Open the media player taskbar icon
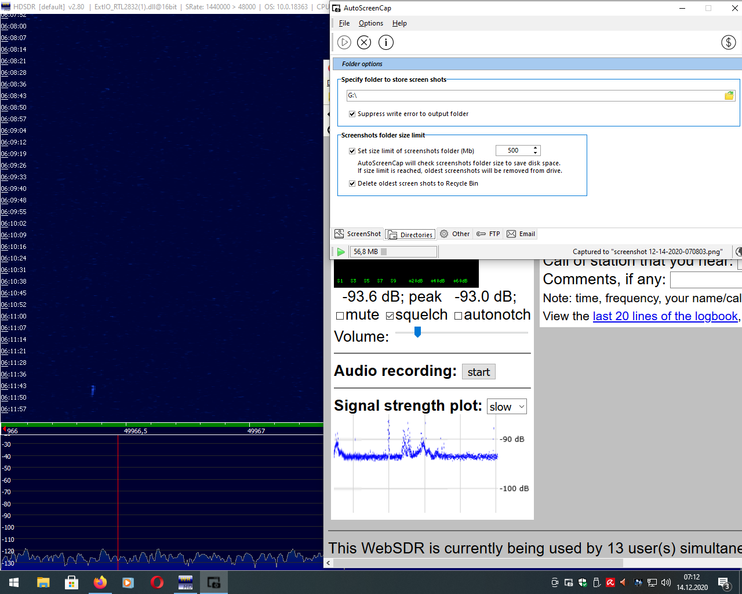This screenshot has width=742, height=594. (x=128, y=582)
